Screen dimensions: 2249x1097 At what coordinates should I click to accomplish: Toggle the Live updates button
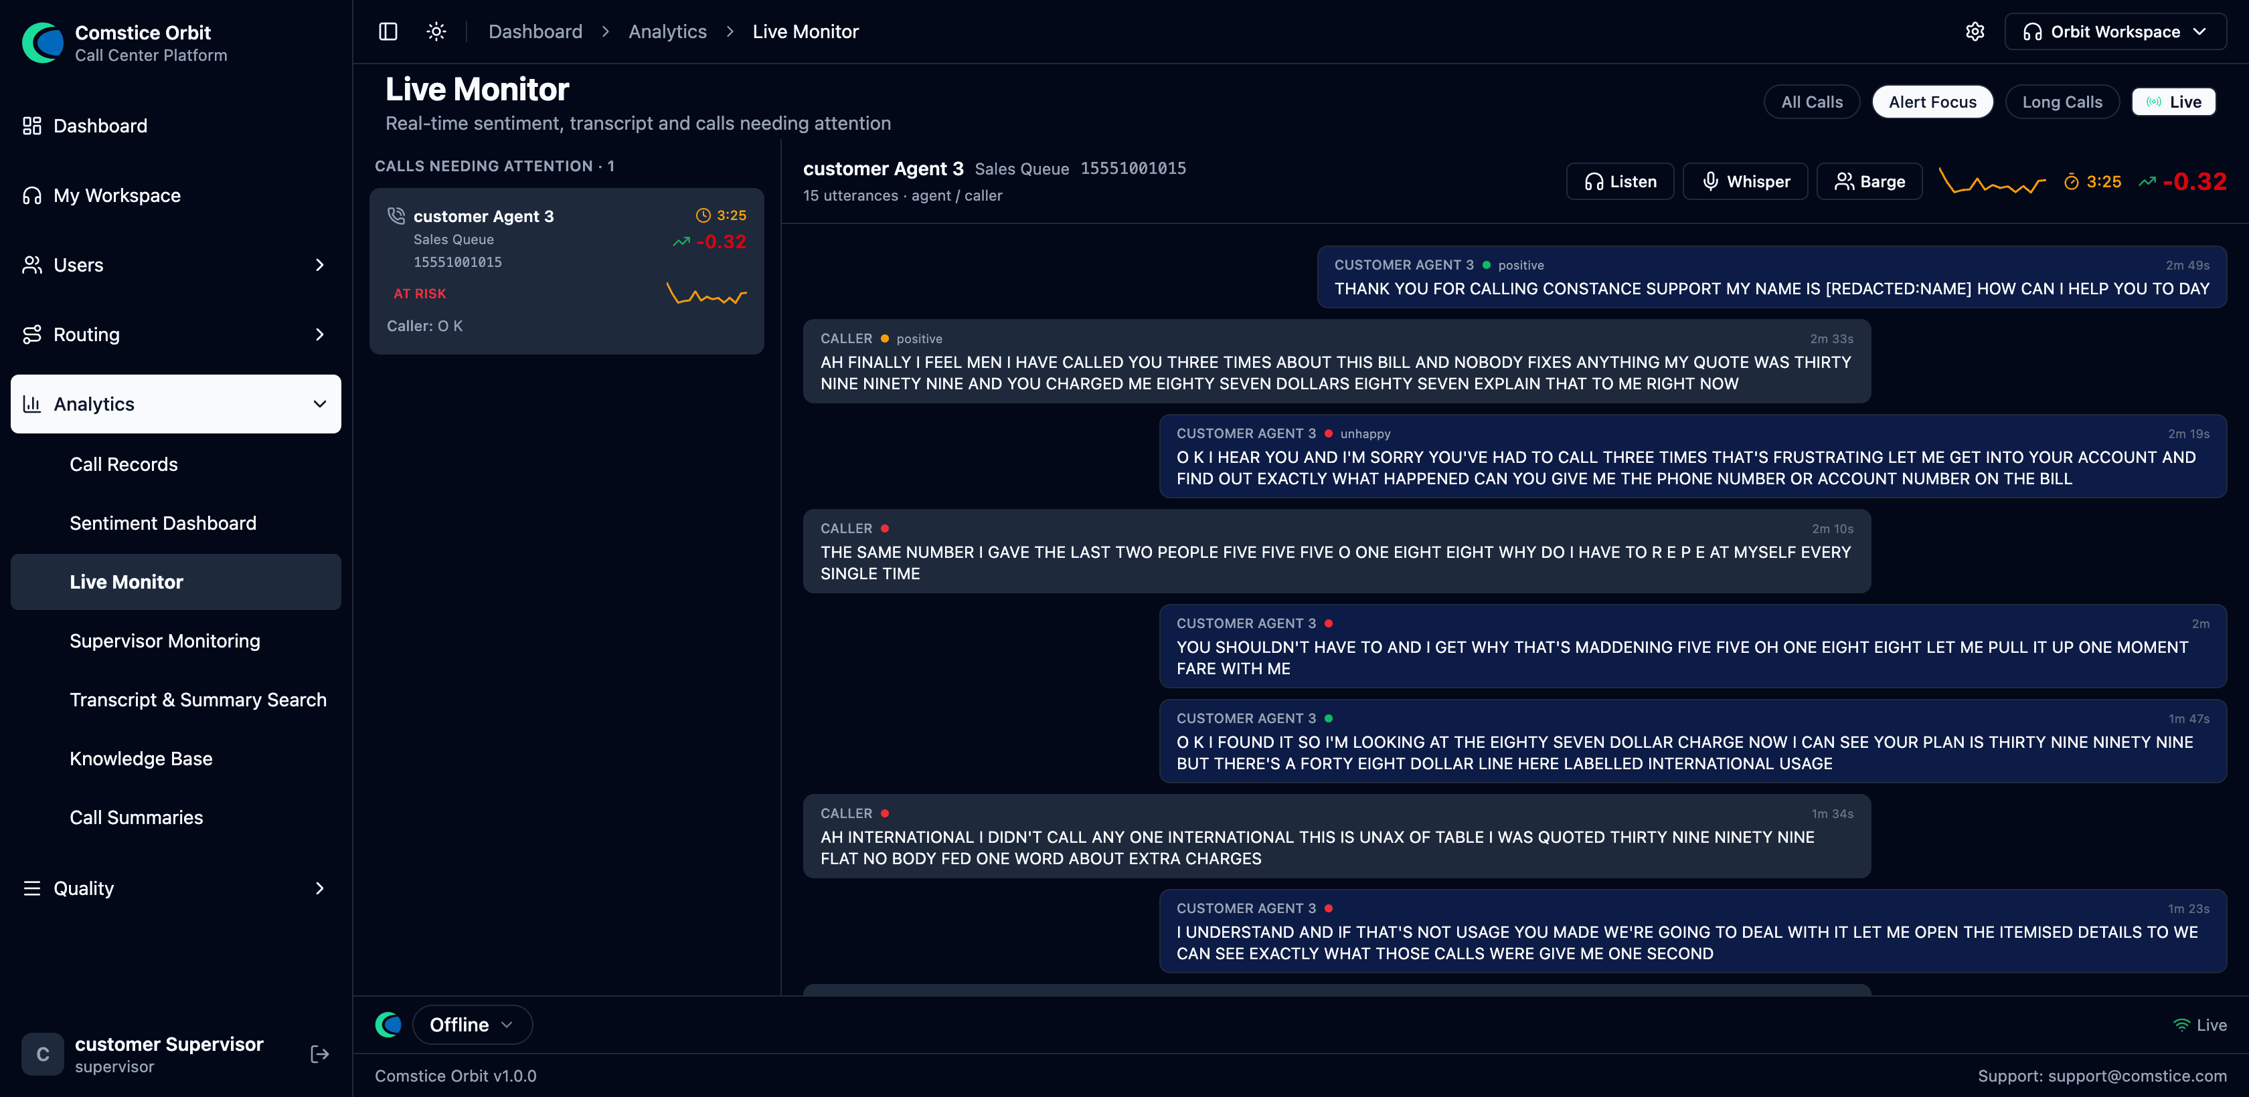pos(2174,102)
